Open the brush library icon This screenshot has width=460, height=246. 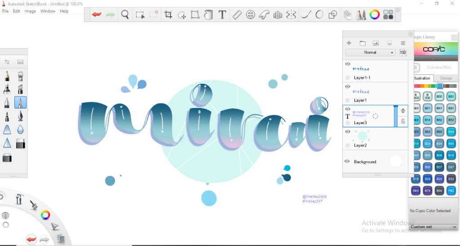click(x=20, y=62)
